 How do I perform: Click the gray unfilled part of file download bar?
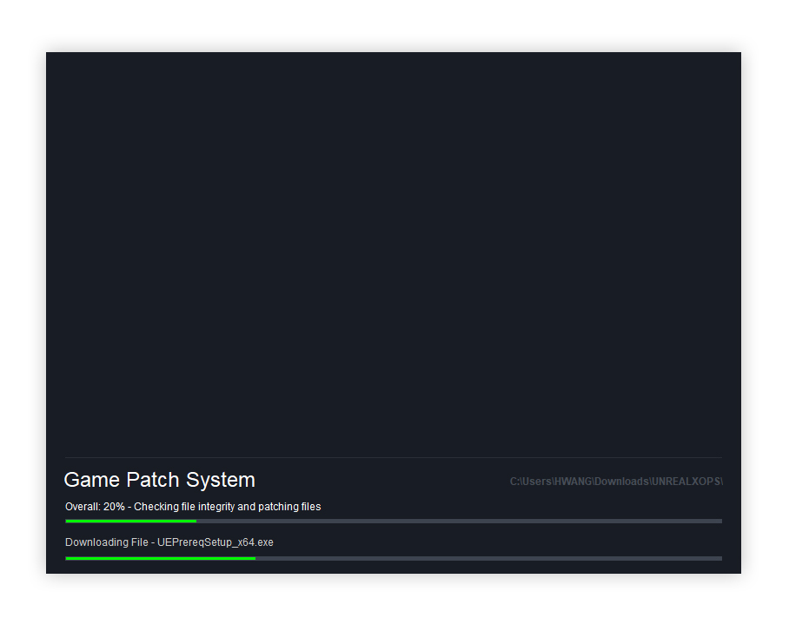pyautogui.click(x=488, y=558)
